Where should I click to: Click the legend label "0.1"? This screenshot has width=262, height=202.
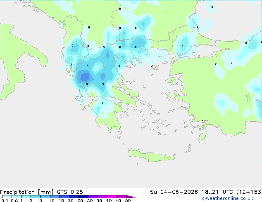pos(5,200)
